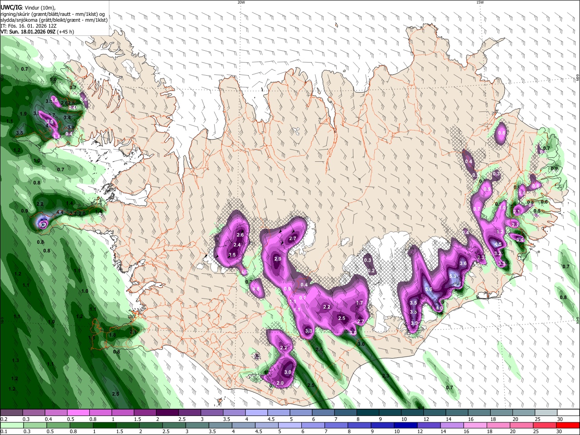Click the light gray 25 swatch in upper legend

click(546, 413)
